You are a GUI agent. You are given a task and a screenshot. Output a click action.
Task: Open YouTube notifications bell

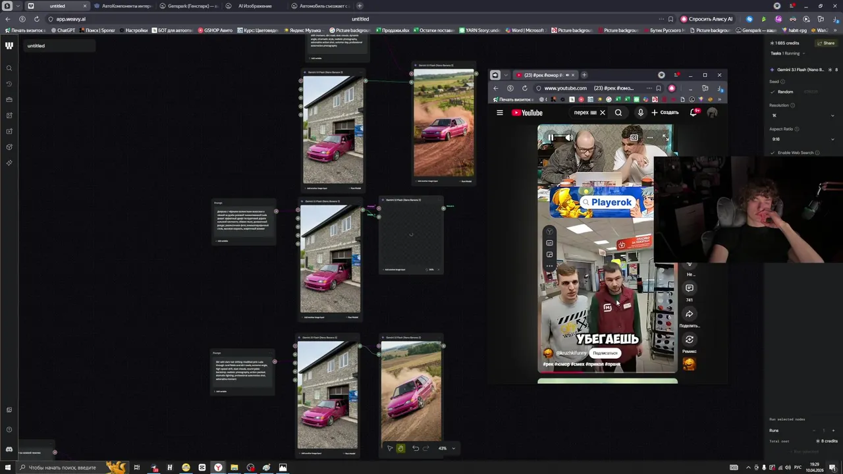click(x=693, y=113)
